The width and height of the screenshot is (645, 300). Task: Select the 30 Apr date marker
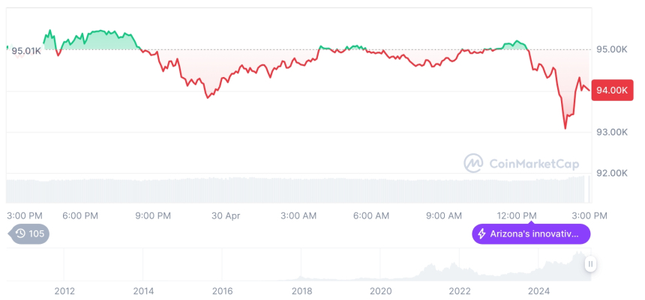coord(226,215)
